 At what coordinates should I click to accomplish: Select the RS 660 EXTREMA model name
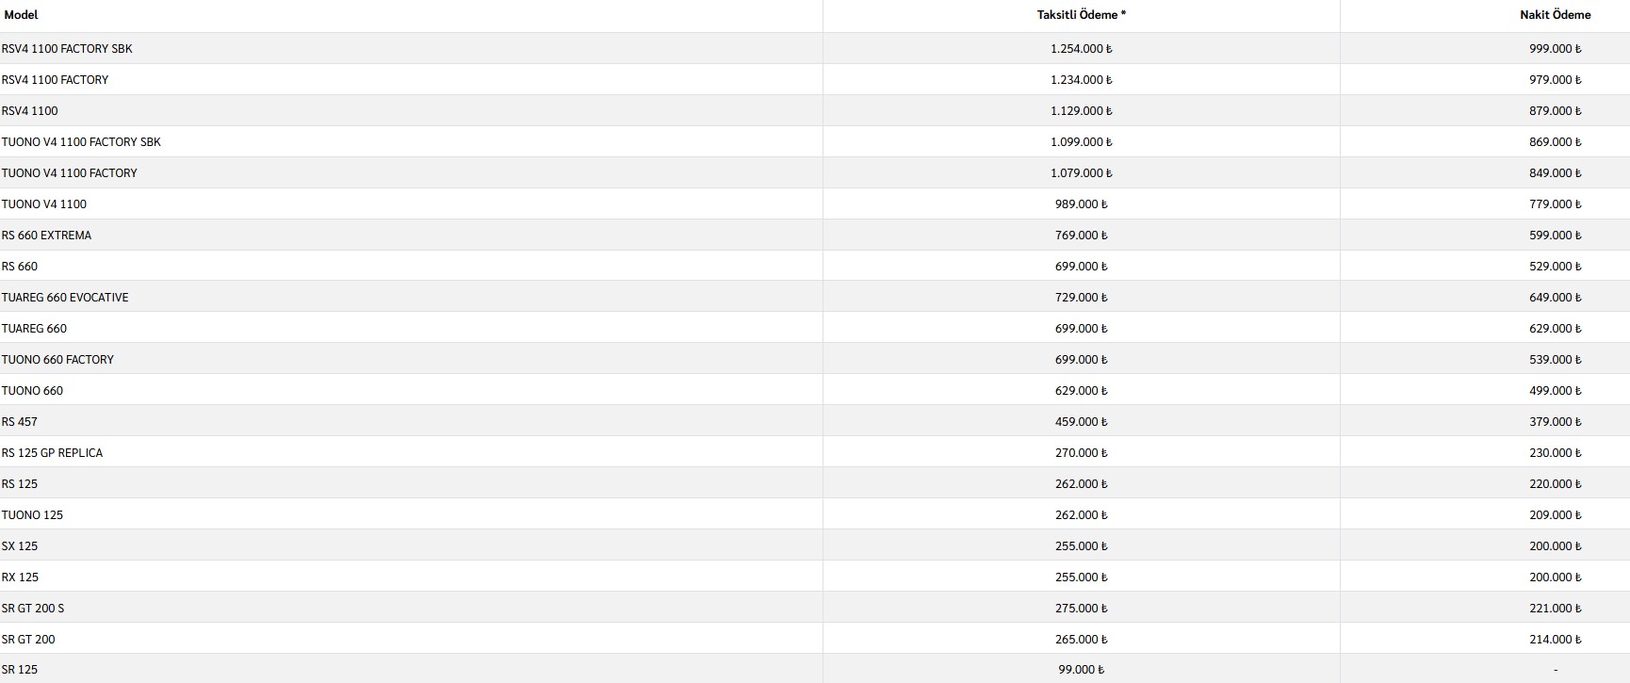(46, 236)
